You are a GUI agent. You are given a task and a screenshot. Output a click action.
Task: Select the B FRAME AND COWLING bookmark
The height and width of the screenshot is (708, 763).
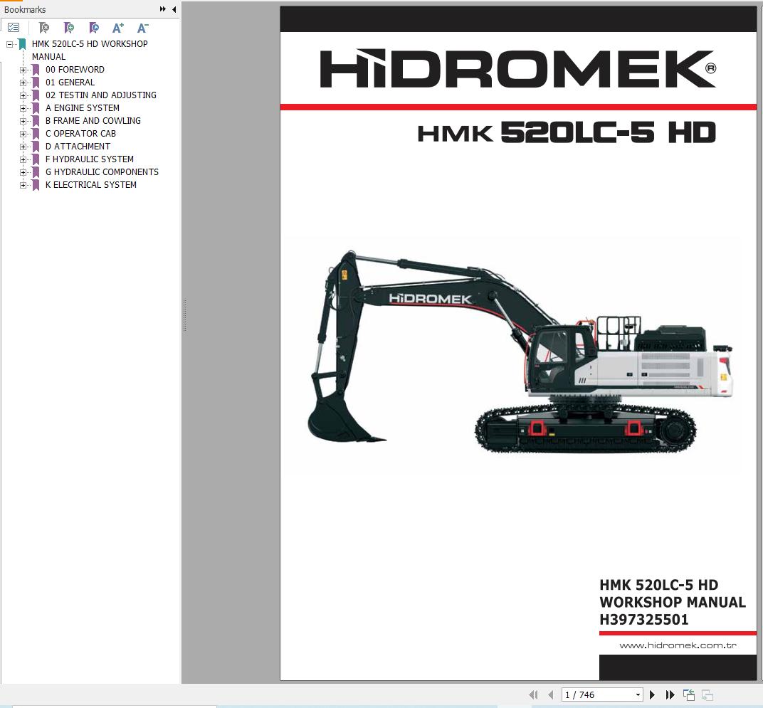click(93, 121)
